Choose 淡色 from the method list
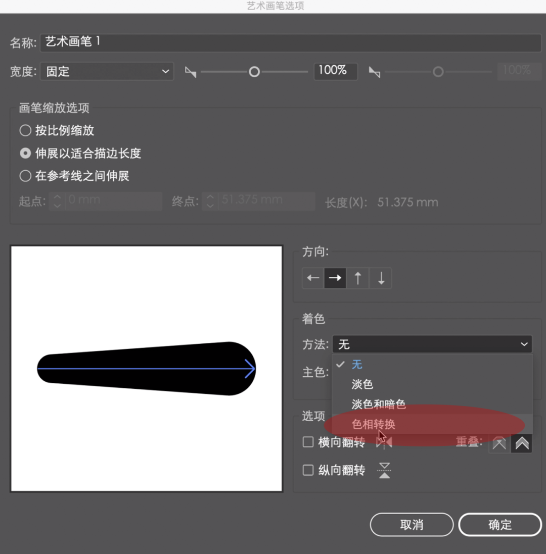Image resolution: width=546 pixels, height=554 pixels. tap(362, 384)
